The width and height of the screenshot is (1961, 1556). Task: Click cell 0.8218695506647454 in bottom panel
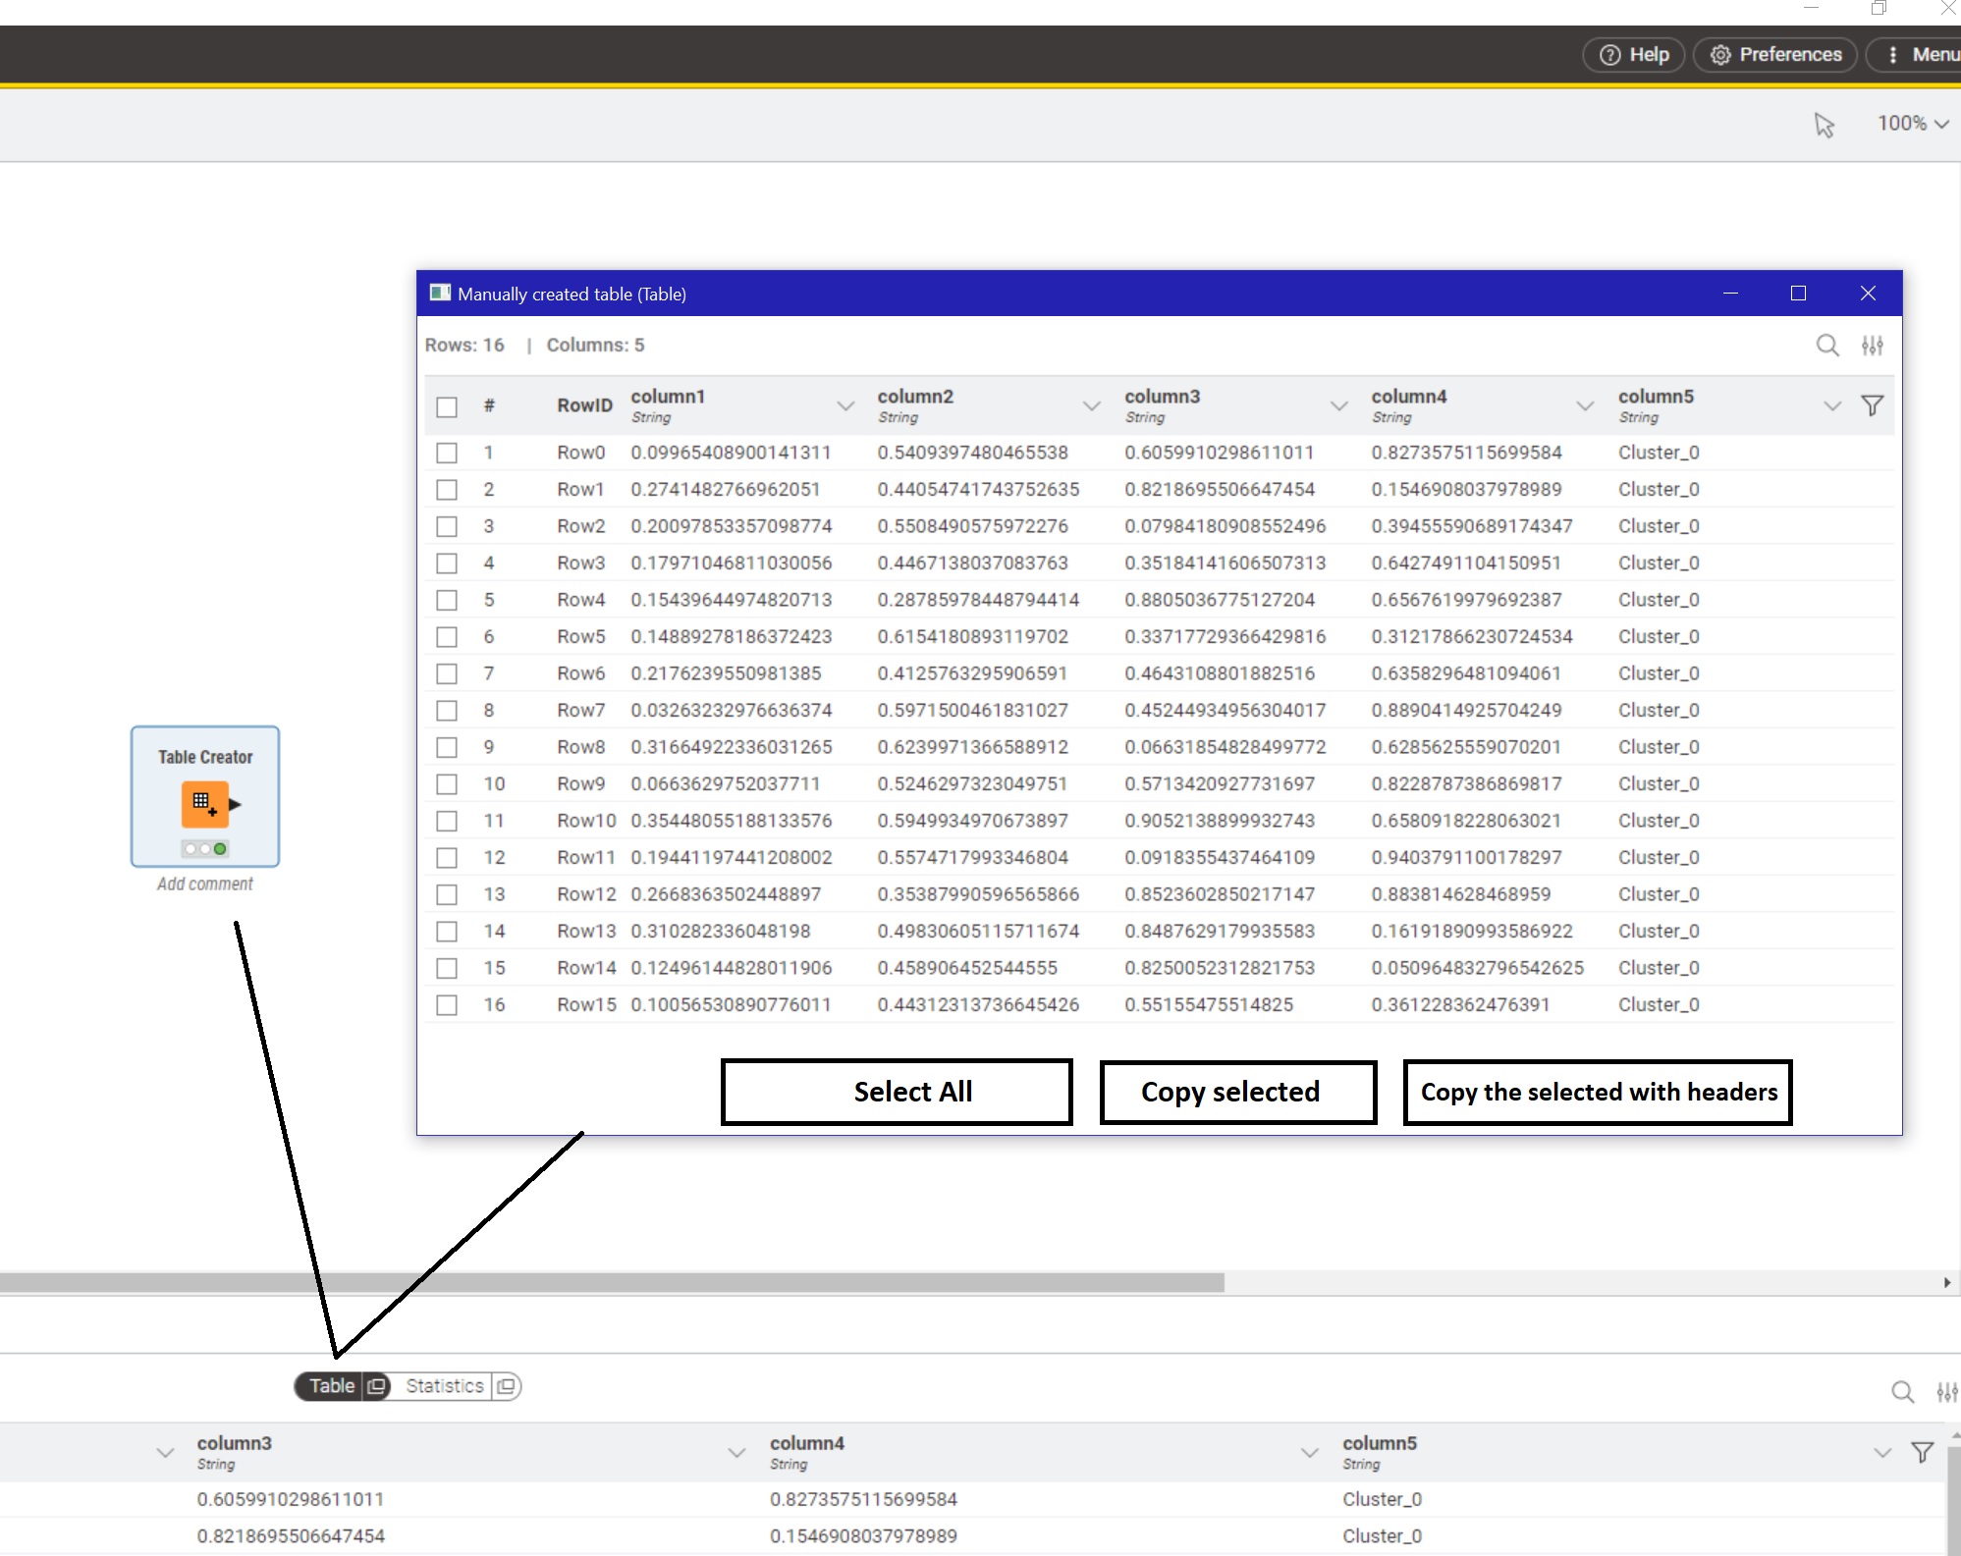291,1535
